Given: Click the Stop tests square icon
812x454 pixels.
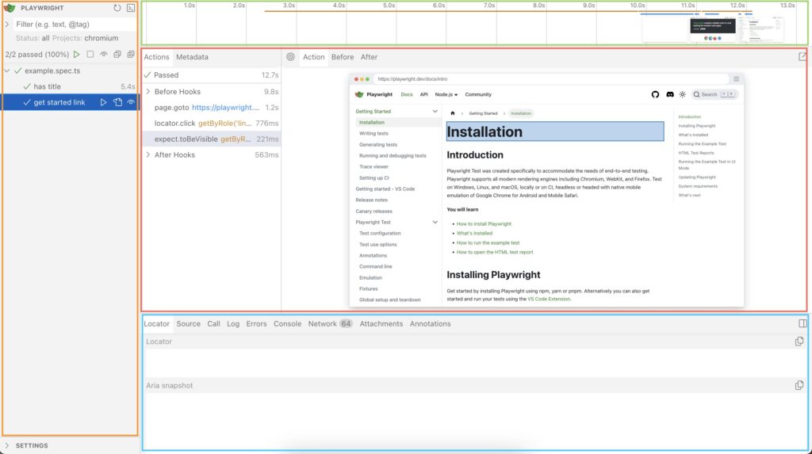Looking at the screenshot, I should click(x=90, y=55).
